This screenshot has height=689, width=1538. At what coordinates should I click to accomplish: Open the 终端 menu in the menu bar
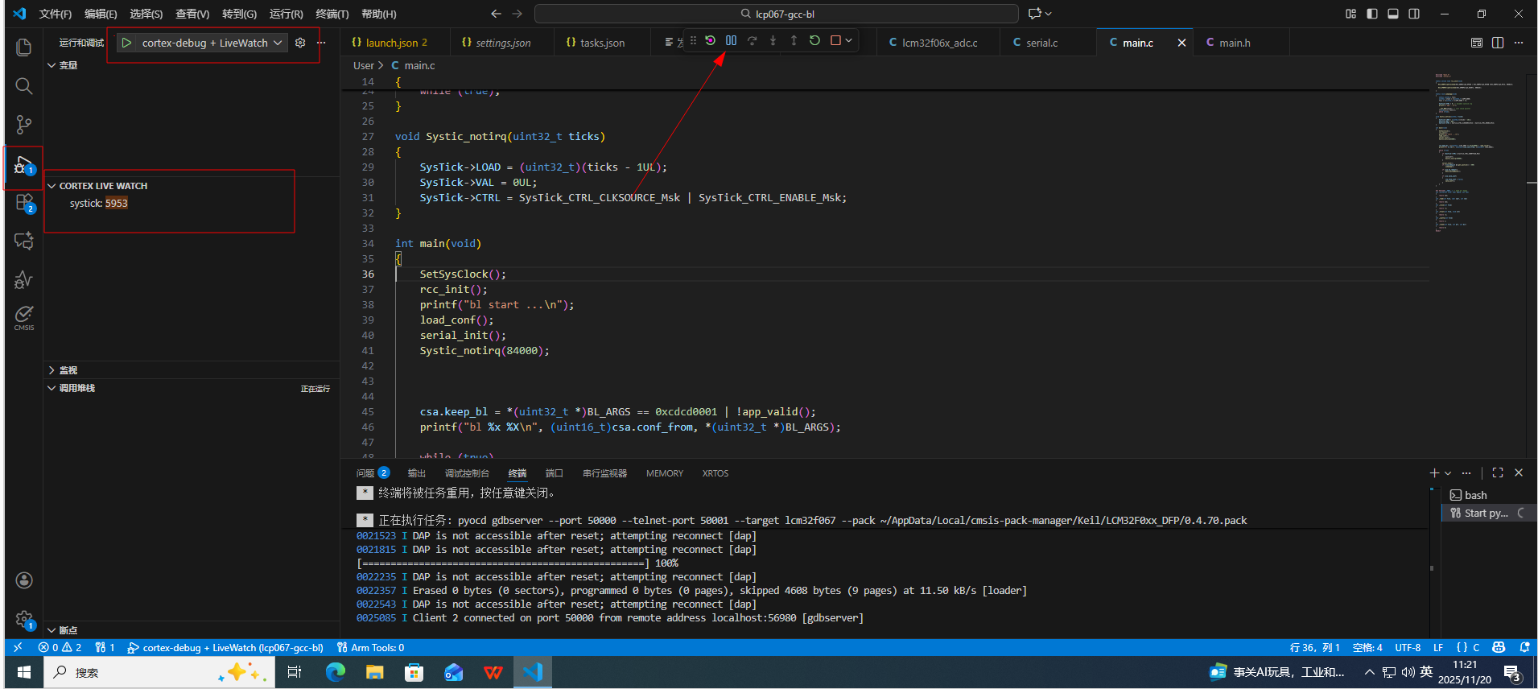point(332,14)
